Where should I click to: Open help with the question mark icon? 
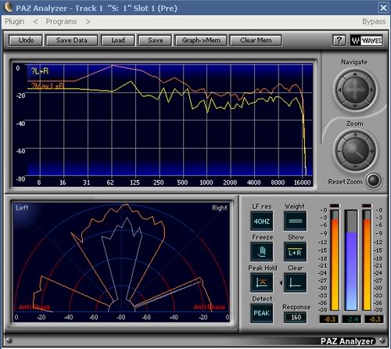point(339,41)
